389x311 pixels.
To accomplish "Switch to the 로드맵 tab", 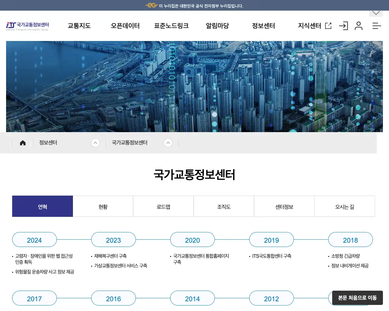I will [163, 206].
